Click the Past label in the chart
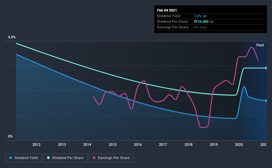This screenshot has width=272, height=168. point(260,45)
